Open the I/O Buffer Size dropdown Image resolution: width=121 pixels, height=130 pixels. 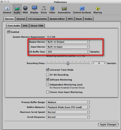coord(68,52)
